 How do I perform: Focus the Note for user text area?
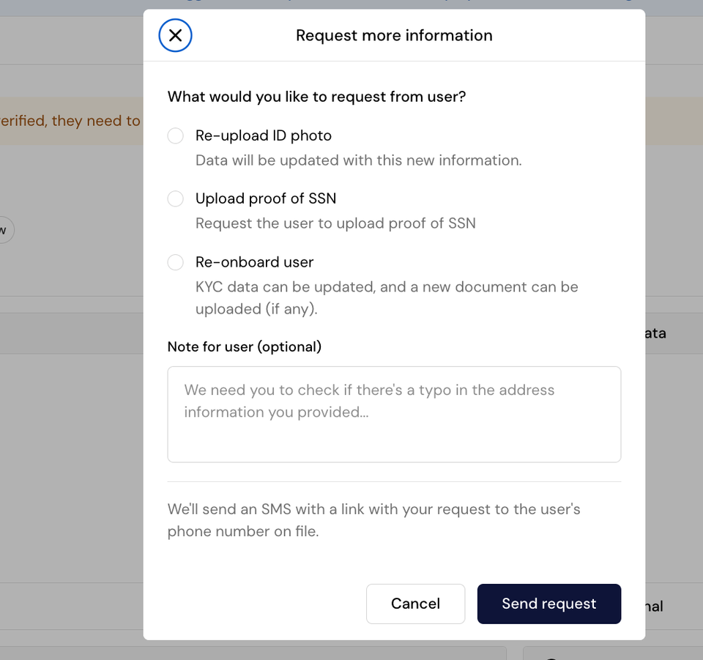[394, 414]
